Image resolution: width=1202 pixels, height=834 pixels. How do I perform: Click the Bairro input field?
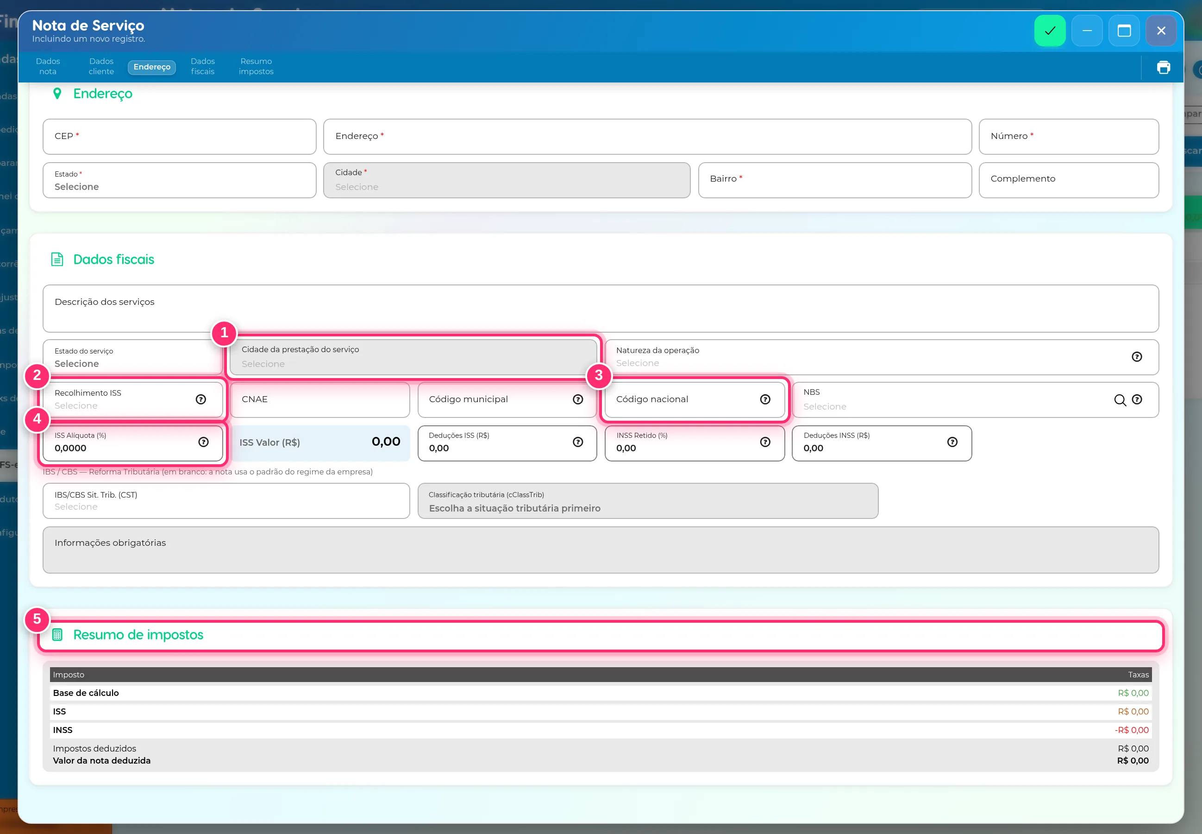point(835,180)
